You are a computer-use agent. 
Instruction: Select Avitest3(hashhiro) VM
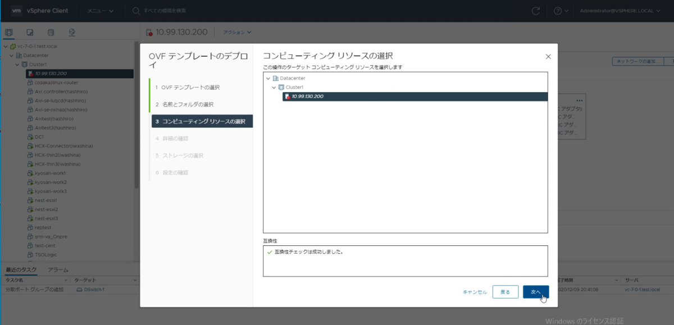[x=55, y=127]
